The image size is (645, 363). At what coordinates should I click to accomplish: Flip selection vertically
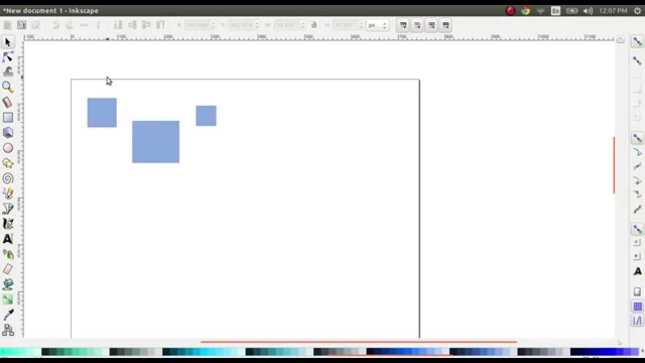[98, 25]
